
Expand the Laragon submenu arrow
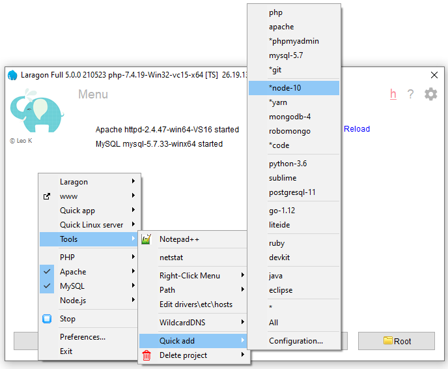[133, 181]
